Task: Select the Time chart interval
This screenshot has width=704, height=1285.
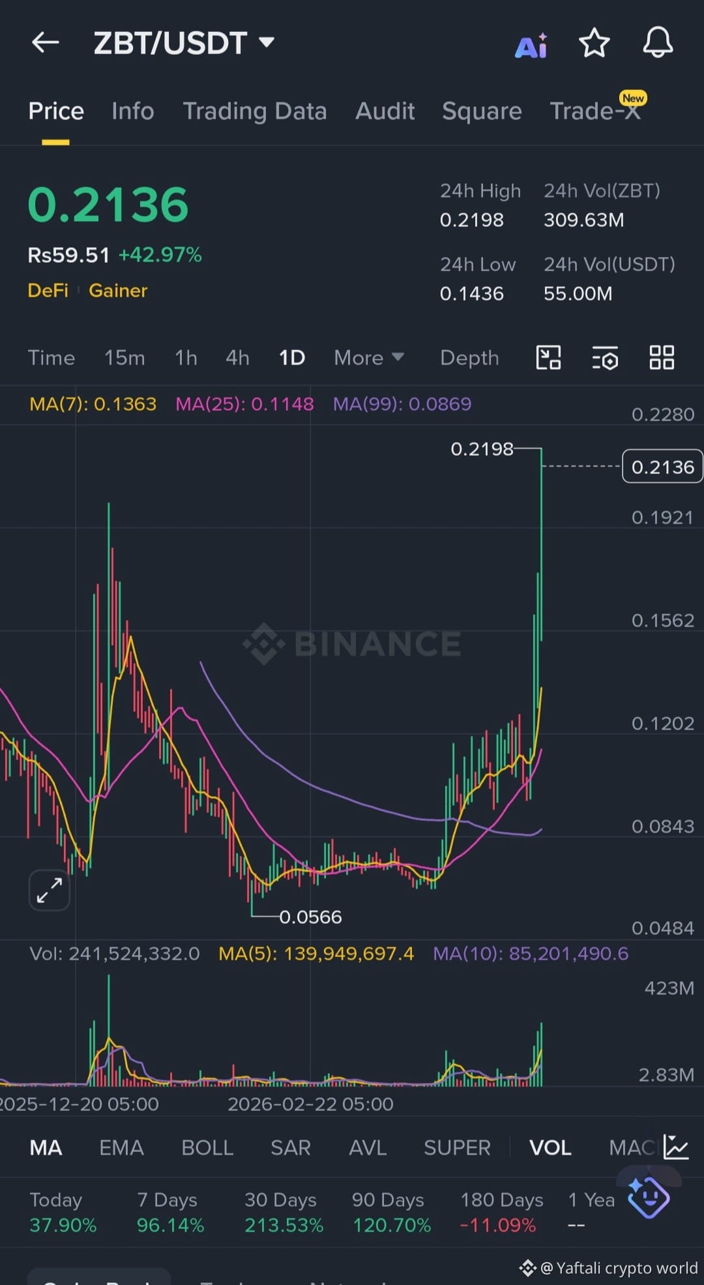Action: 51,358
